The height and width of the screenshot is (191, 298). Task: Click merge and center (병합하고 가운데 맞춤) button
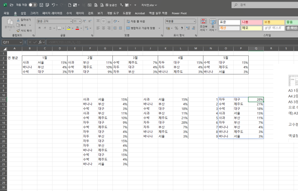139,28
